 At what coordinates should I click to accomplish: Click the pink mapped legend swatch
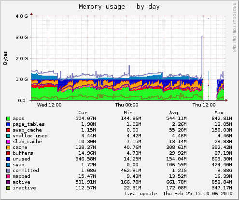[x=8, y=176]
